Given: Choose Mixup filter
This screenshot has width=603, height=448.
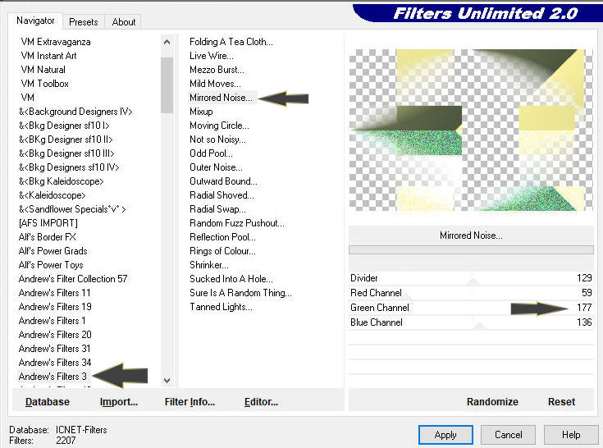Looking at the screenshot, I should pyautogui.click(x=201, y=112).
